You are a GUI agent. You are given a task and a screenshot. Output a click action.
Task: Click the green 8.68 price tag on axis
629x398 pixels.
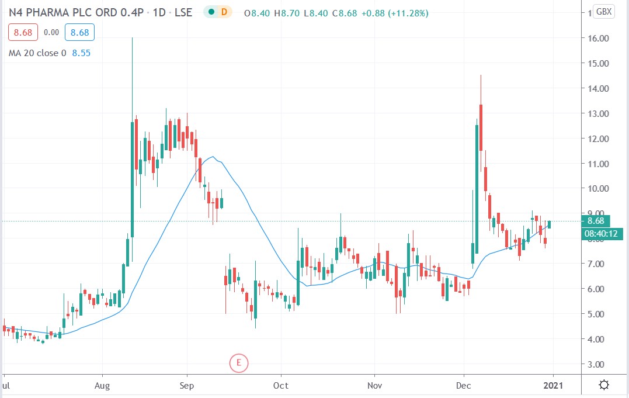click(595, 222)
